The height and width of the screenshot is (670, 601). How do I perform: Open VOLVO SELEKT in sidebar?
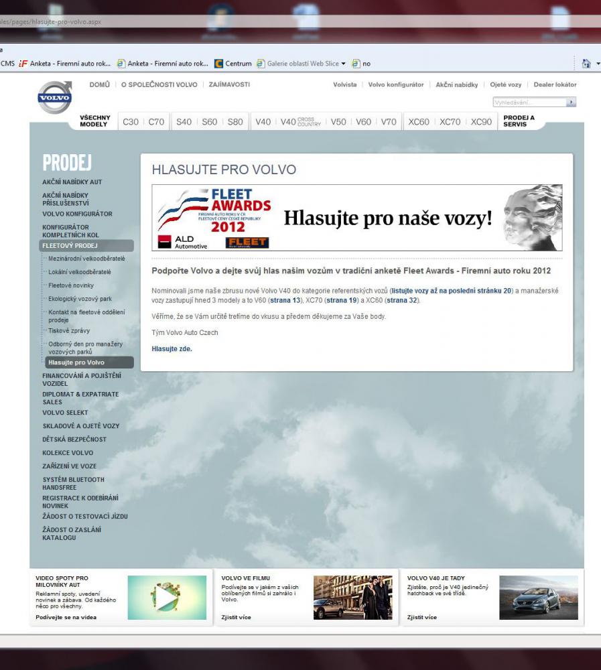65,413
